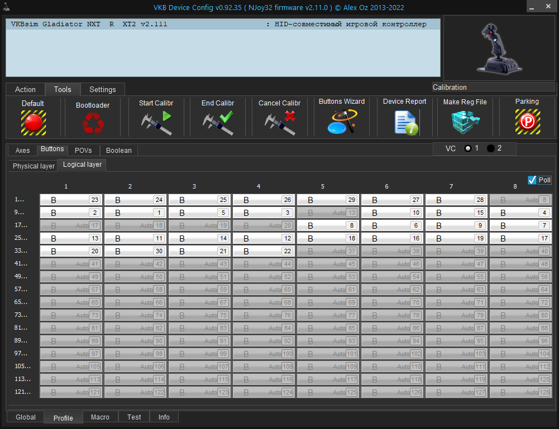Open the Settings tab
The image size is (559, 429).
click(x=103, y=89)
